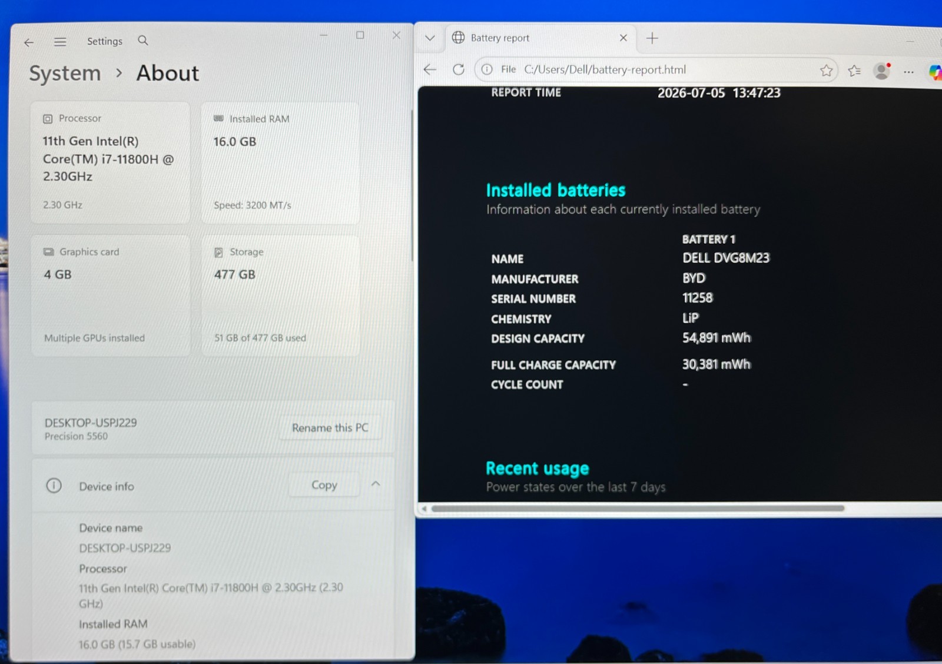Click the Settings search magnifier icon

coord(143,41)
